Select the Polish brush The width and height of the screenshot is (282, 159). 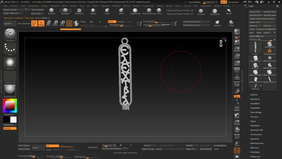pyautogui.click(x=231, y=23)
